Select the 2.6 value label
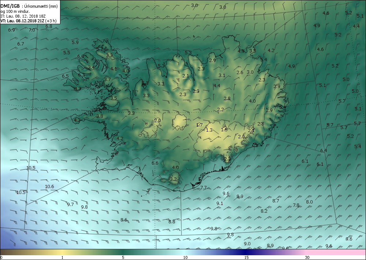Image resolution: width=366 pixels, height=260 pixels. point(240,73)
